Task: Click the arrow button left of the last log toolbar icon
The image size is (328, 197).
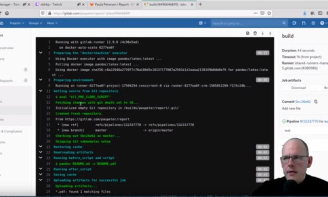Action: [x=263, y=34]
